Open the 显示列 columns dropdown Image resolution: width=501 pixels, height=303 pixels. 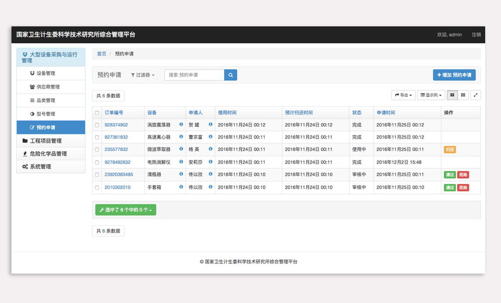(431, 95)
